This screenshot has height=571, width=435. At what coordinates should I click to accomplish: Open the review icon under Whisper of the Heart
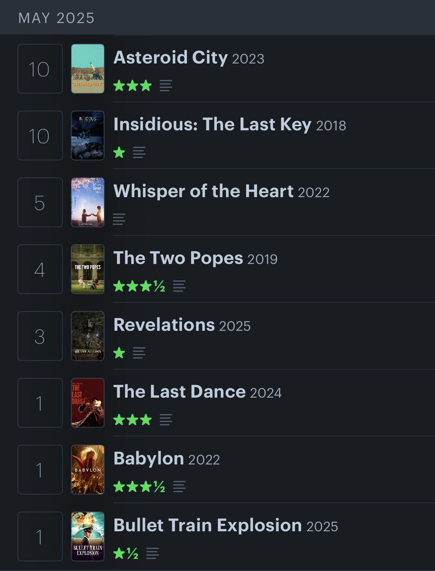coord(119,219)
